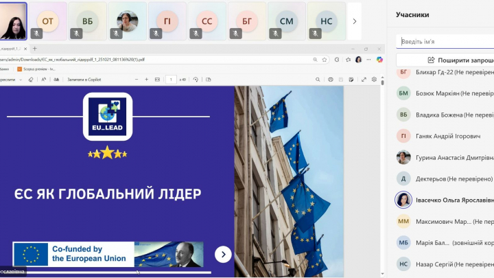
Task: Open the read aloud tool
Action: 44,80
